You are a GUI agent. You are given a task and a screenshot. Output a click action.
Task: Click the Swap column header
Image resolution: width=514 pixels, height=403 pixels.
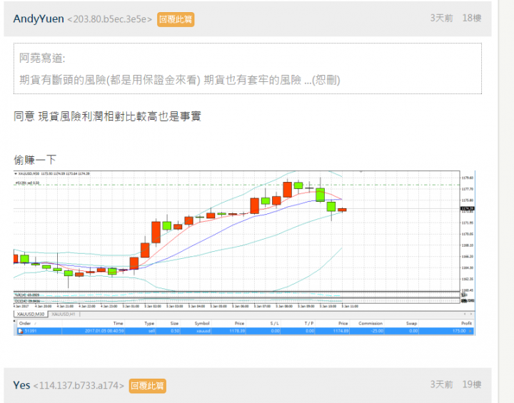pos(411,323)
